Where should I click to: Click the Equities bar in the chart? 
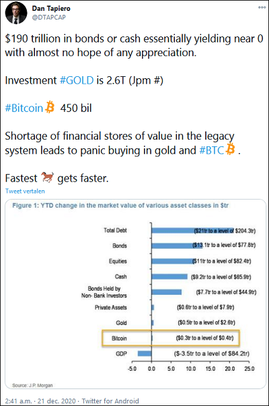click(x=173, y=261)
